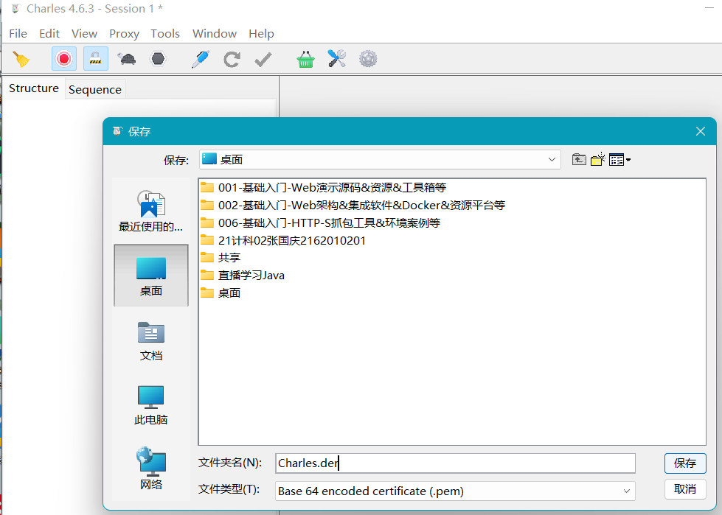This screenshot has width=722, height=515.
Task: Select folder 21计科02张国庆2162010201
Action: pos(283,240)
